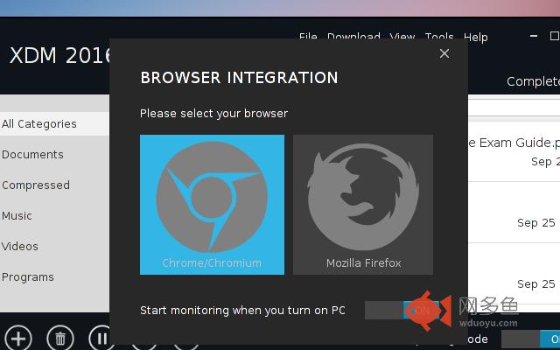The width and height of the screenshot is (560, 350).
Task: Click the delete download trash icon
Action: 60,338
